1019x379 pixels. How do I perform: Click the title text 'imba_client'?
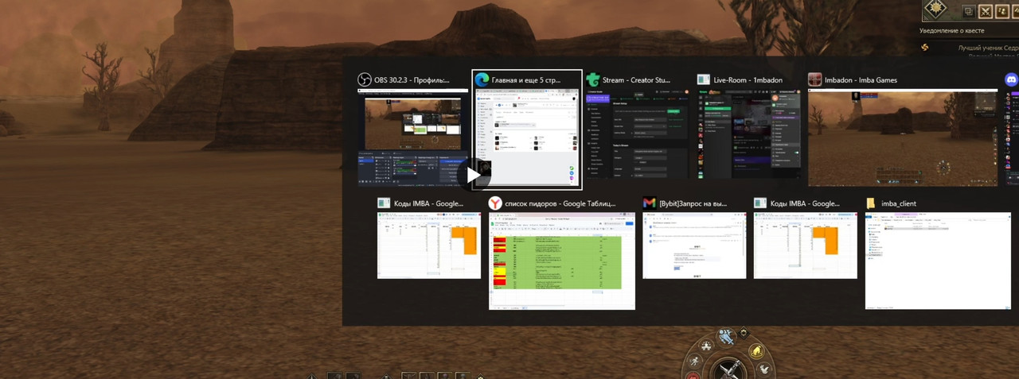pos(899,204)
